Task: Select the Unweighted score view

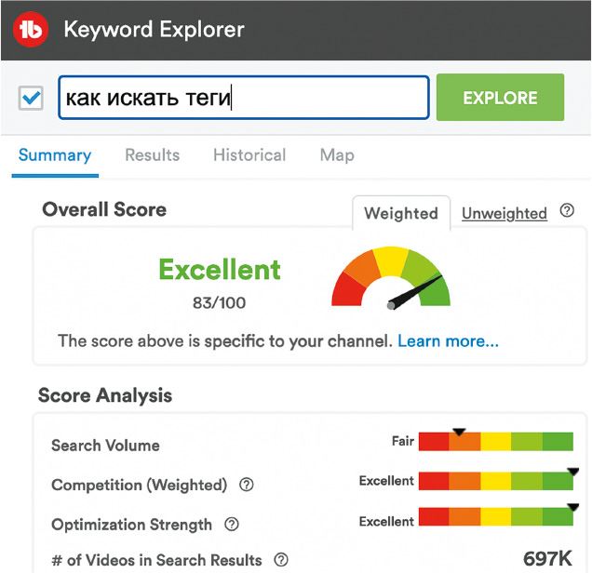Action: (x=504, y=213)
